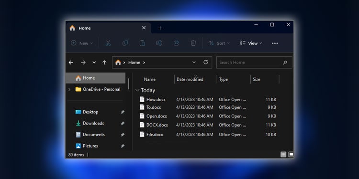Click the Pictures icon in sidebar
Image resolution: width=359 pixels, height=179 pixels.
[79, 146]
